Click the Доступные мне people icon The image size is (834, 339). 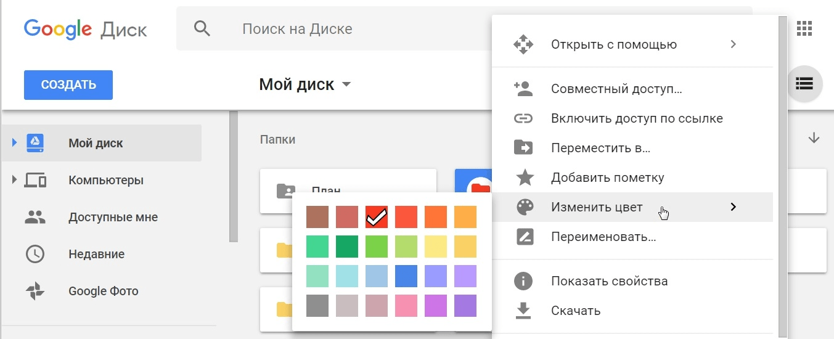point(35,217)
